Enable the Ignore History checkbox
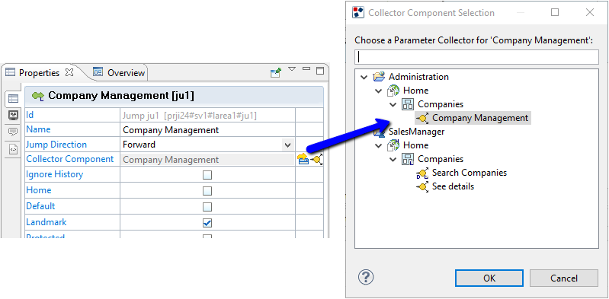This screenshot has height=299, width=609. 207,175
